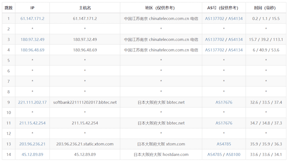Open the 180.96.48.69 IP link

tap(32, 50)
